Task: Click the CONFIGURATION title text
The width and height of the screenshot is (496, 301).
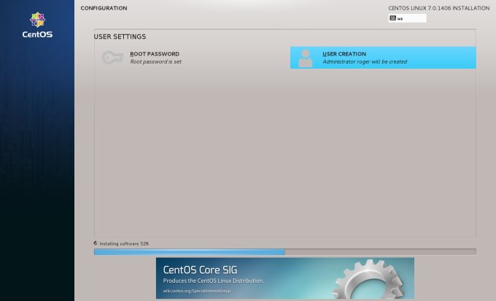Action: (x=104, y=8)
